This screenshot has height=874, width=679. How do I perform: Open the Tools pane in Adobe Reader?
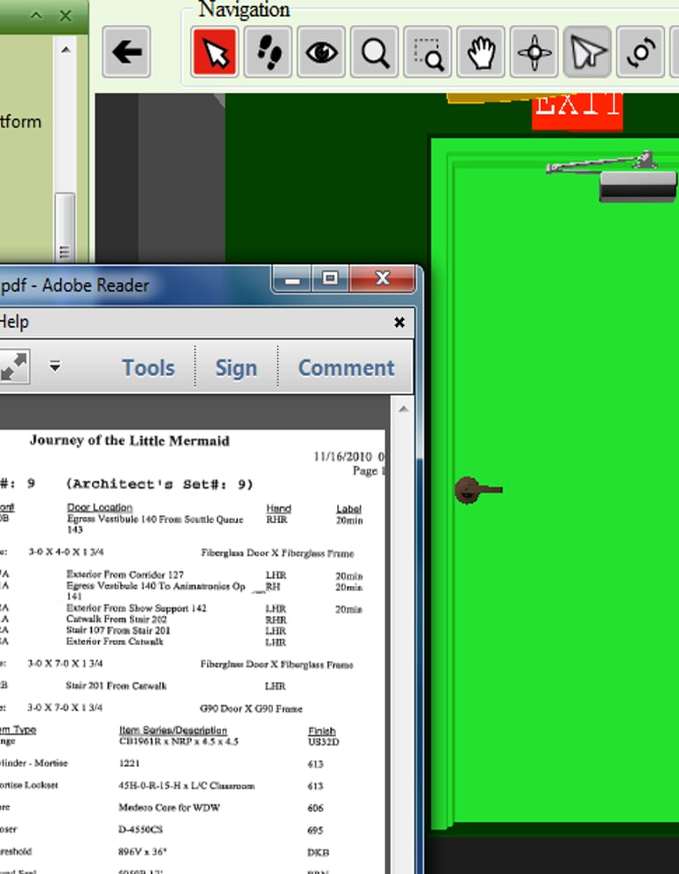pos(149,368)
